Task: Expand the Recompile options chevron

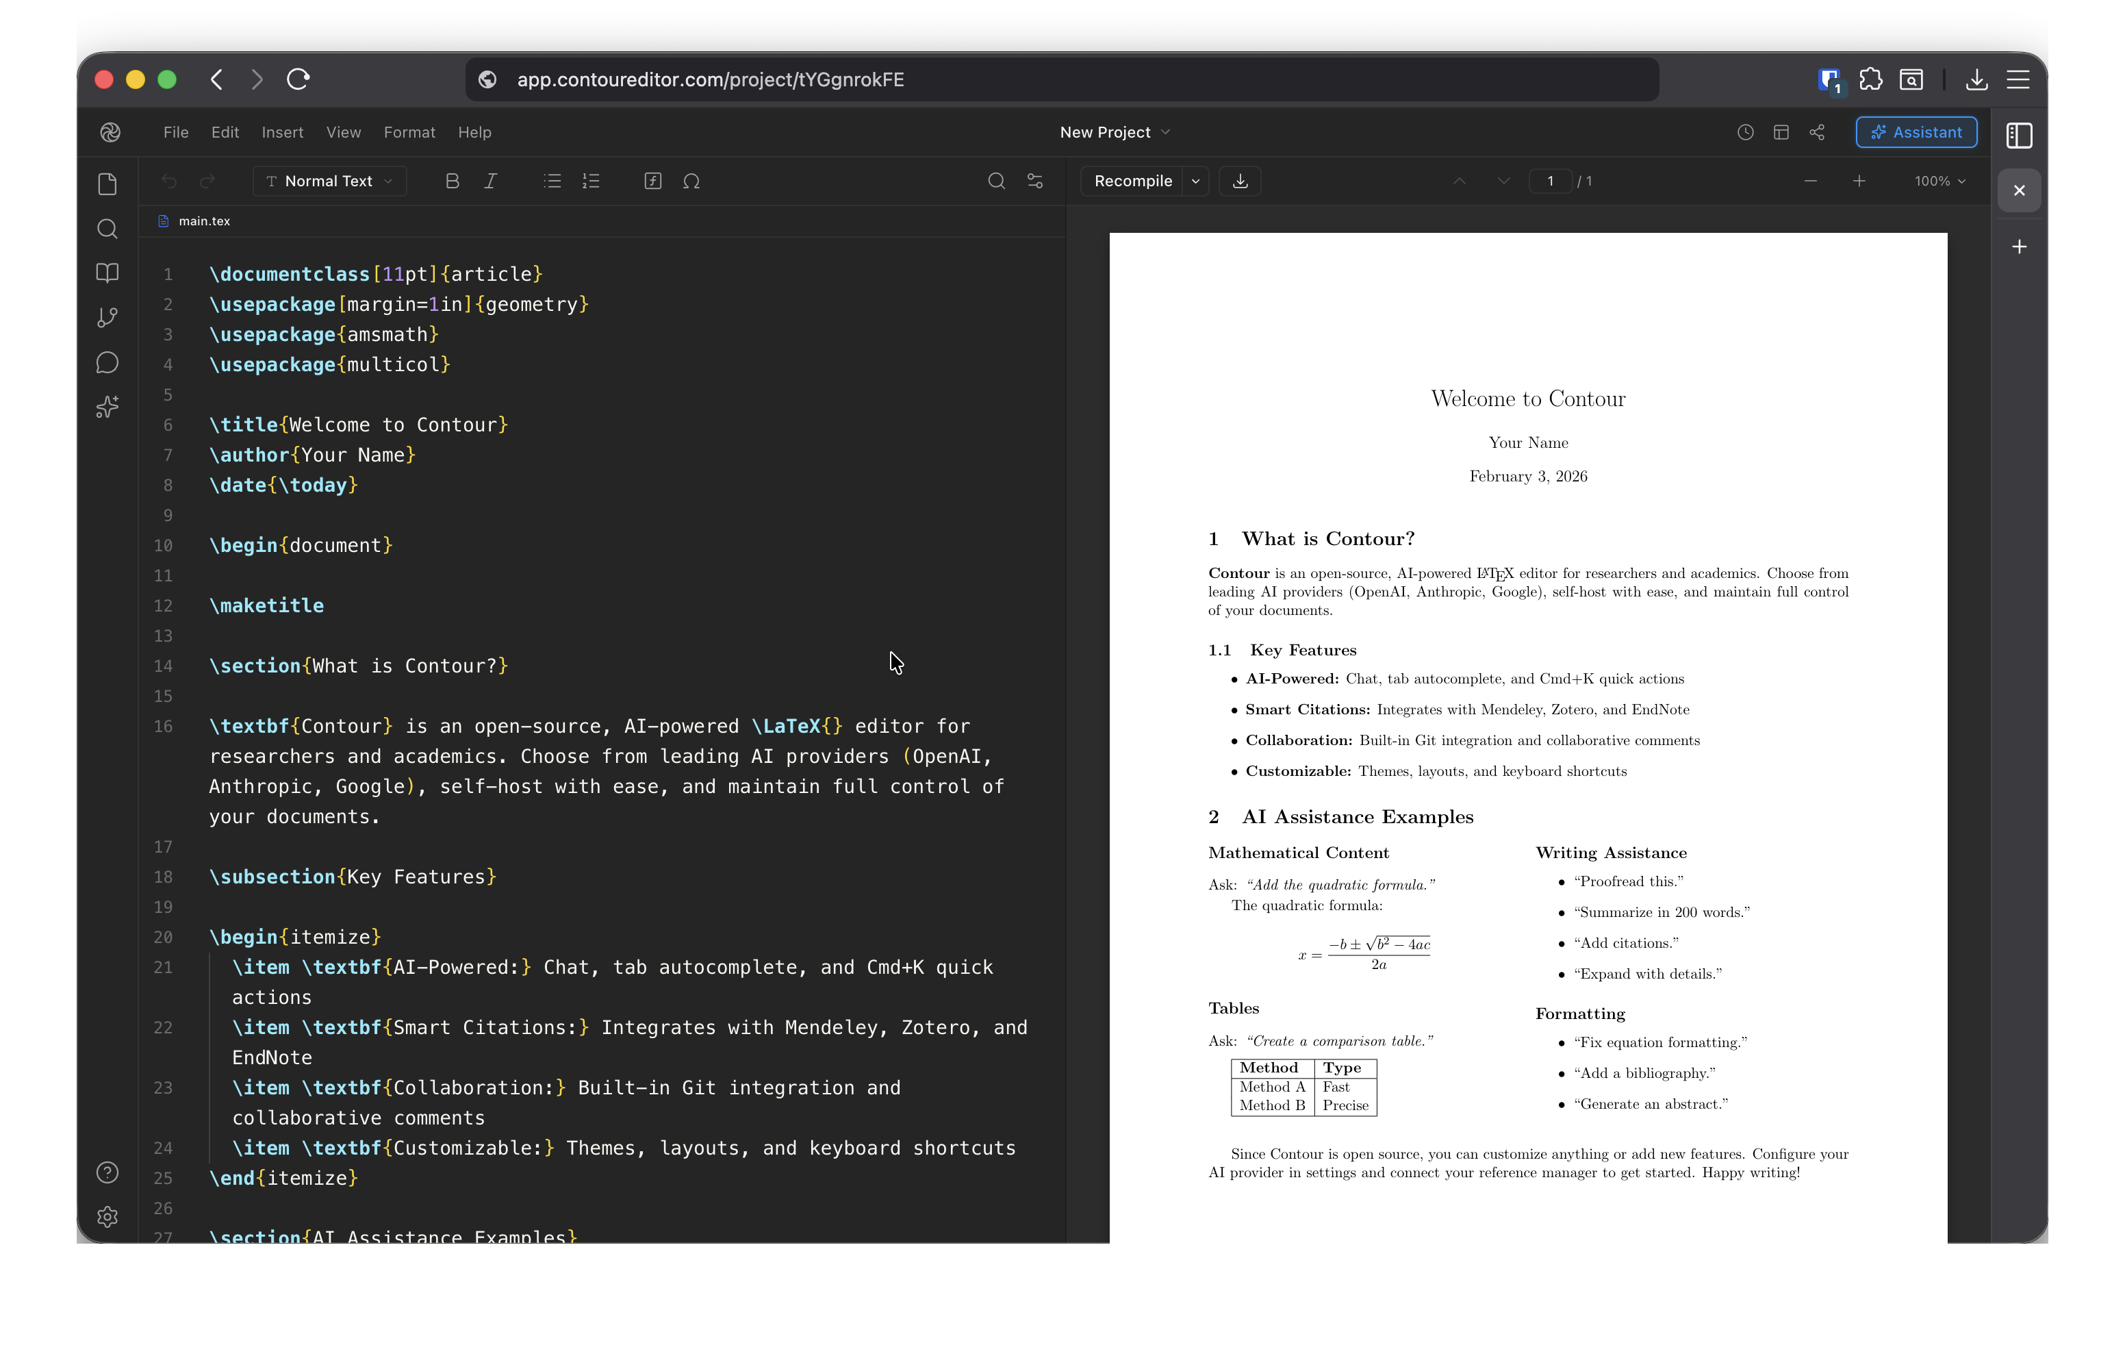Action: point(1197,180)
